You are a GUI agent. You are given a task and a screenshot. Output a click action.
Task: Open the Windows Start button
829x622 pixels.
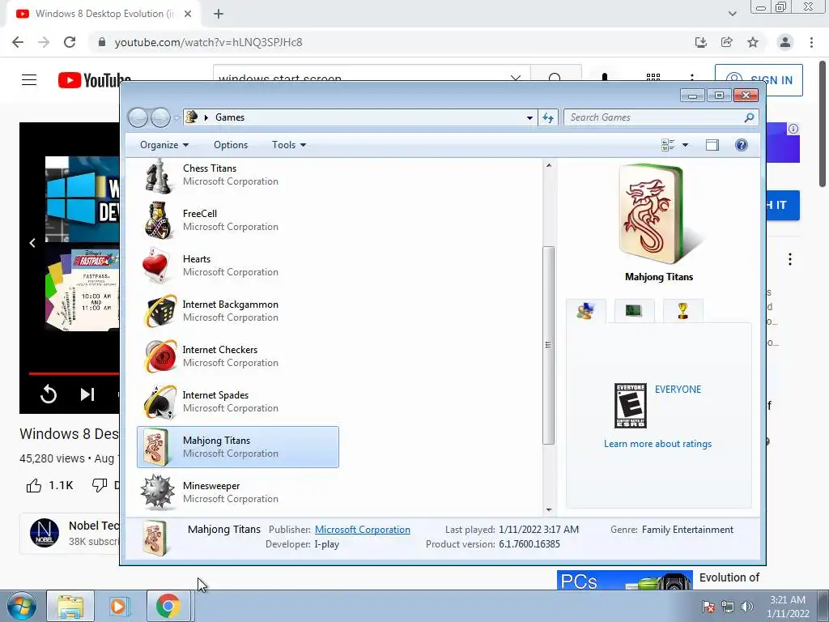click(x=21, y=607)
